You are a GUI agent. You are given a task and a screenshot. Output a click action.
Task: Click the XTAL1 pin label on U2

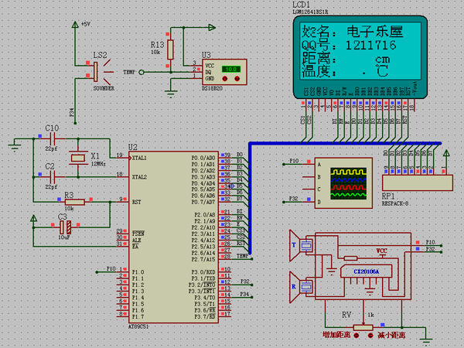(139, 158)
